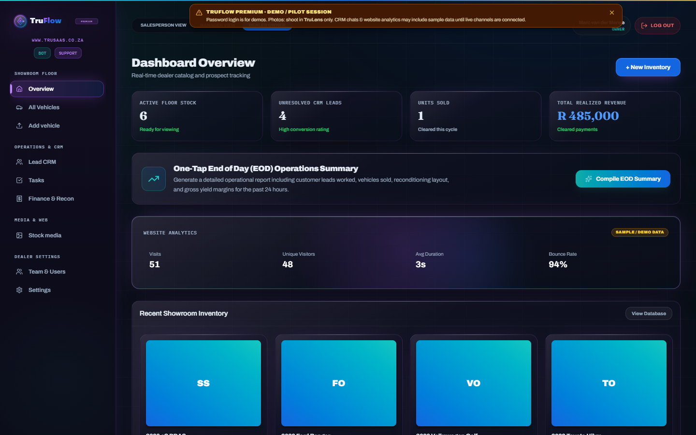This screenshot has height=435, width=696.
Task: Click the SUPPORT button
Action: 68,53
